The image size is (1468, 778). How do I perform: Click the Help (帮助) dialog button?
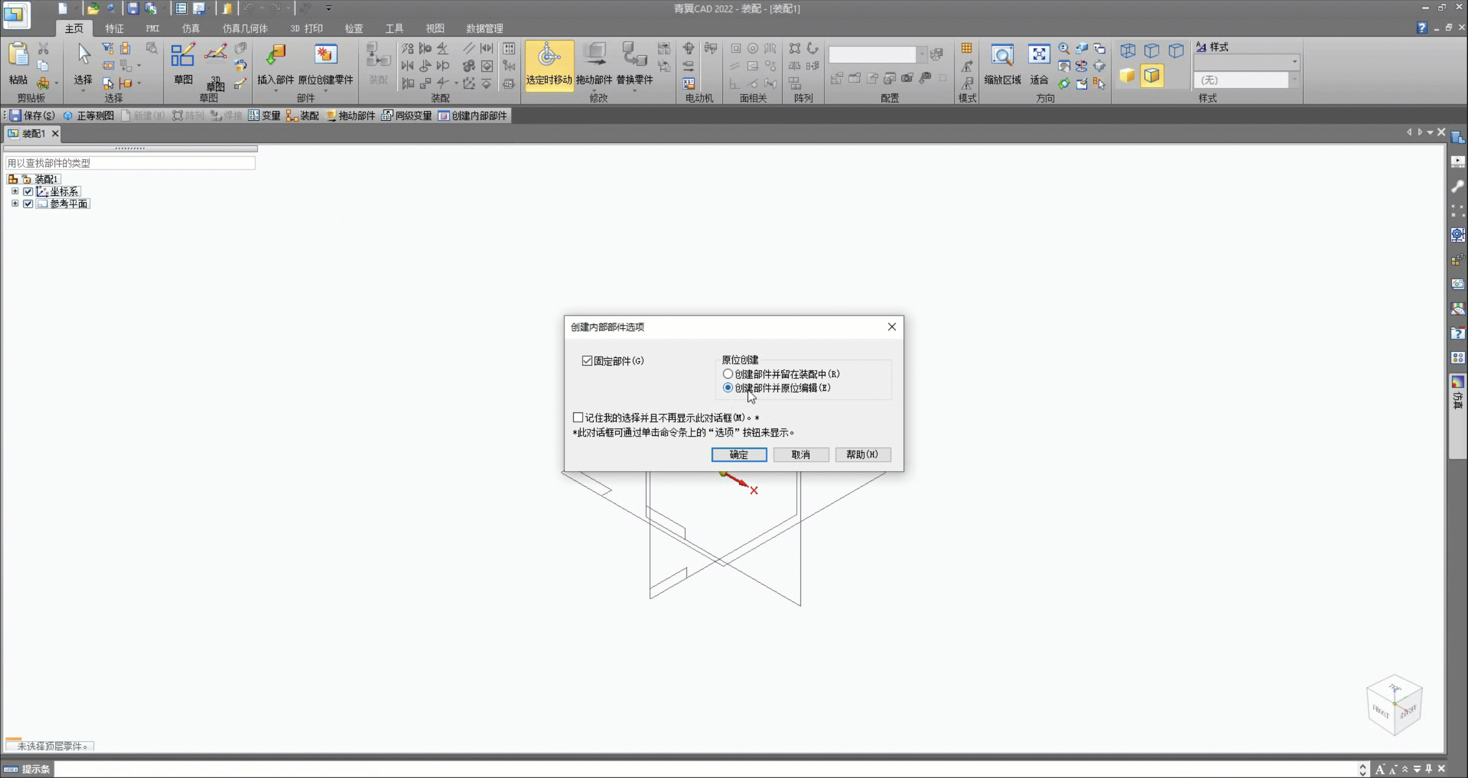pos(862,455)
